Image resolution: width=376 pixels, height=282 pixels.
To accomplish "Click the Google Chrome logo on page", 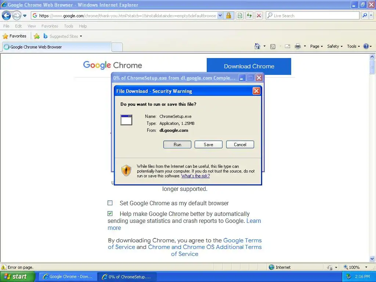I will [x=112, y=65].
